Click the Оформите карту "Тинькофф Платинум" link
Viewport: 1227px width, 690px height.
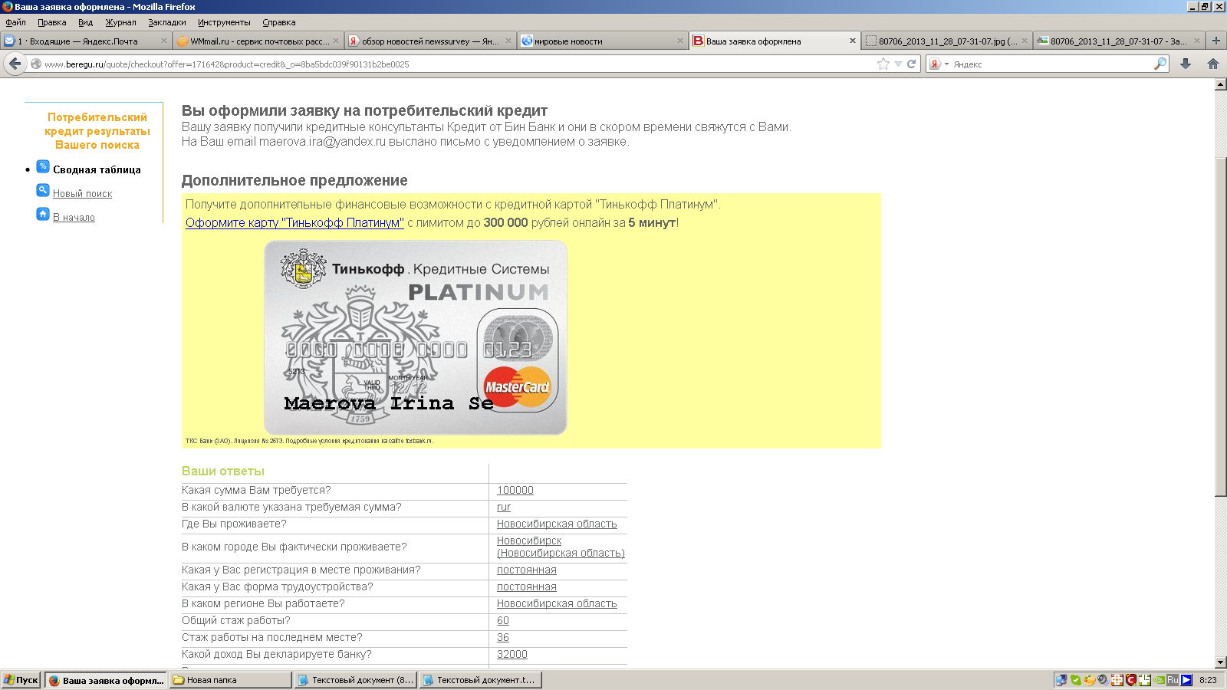tap(294, 223)
